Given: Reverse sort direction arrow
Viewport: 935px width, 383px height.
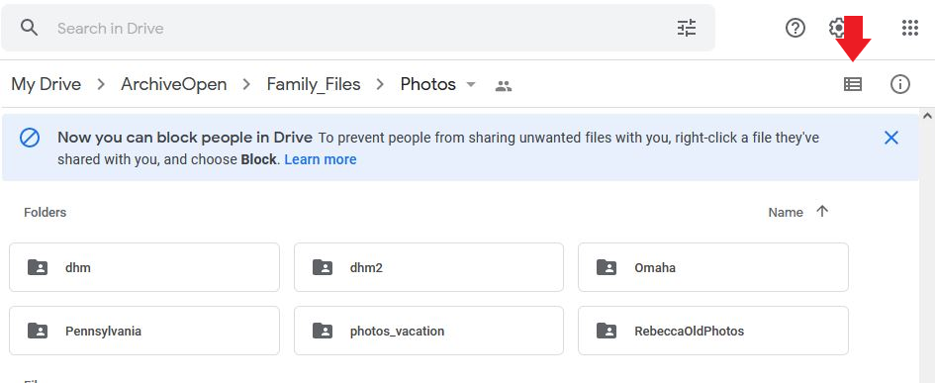Looking at the screenshot, I should pyautogui.click(x=822, y=211).
